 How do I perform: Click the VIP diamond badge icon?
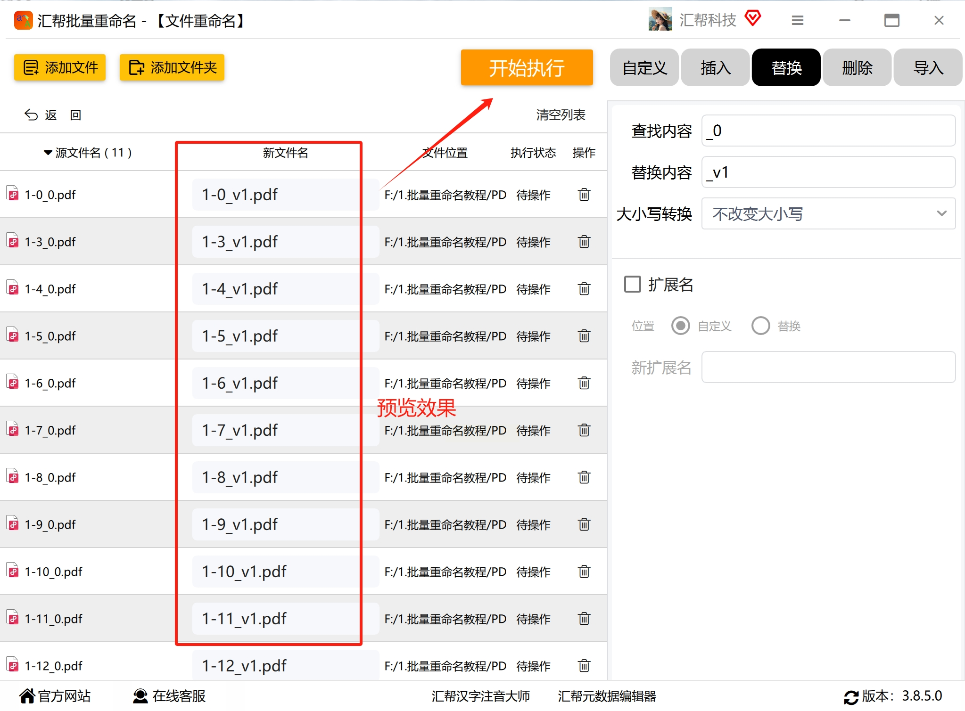point(752,19)
